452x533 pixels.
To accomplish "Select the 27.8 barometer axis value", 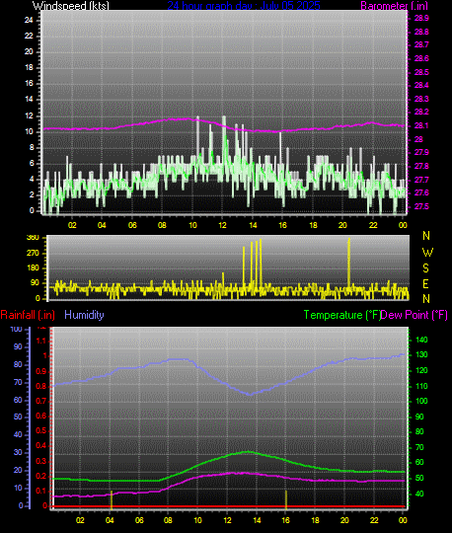I will tap(421, 166).
